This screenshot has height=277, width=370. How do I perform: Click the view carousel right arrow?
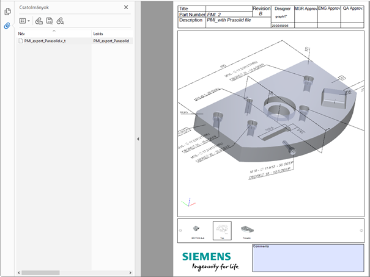click(x=361, y=231)
